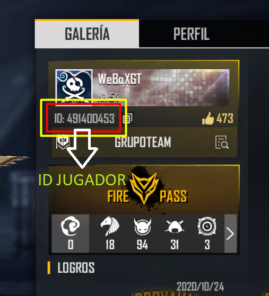
Task: Open guild details using the search-document icon
Action: click(x=222, y=142)
